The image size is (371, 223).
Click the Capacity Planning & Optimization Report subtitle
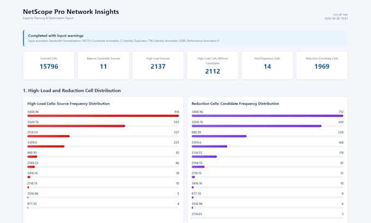(48, 18)
